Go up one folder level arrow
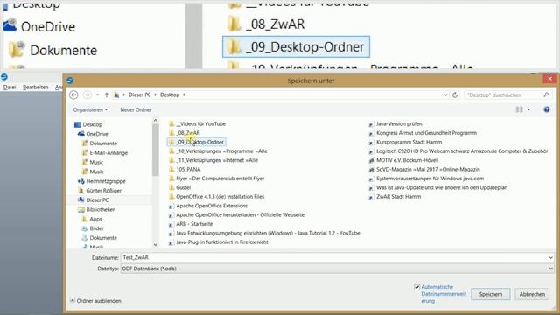 click(x=107, y=94)
